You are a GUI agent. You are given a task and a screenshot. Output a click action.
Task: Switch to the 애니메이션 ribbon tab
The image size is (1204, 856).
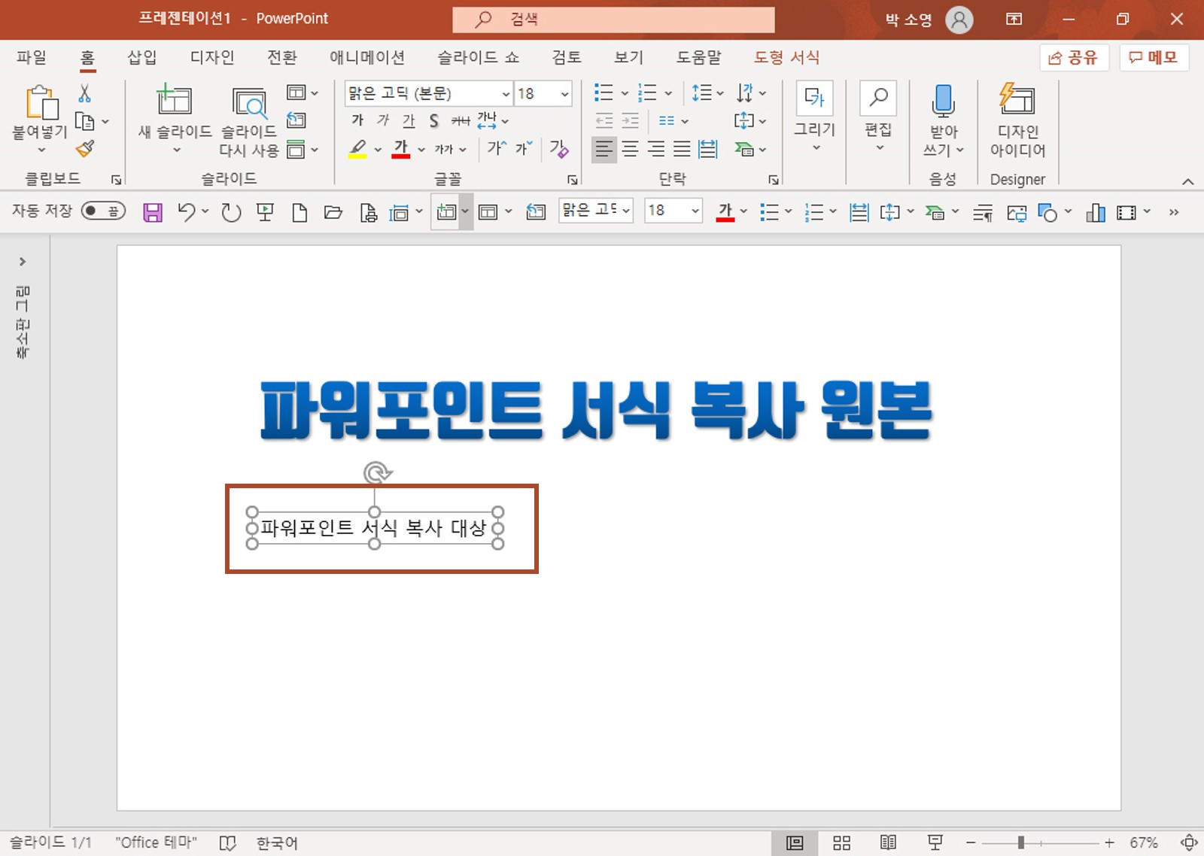click(367, 57)
